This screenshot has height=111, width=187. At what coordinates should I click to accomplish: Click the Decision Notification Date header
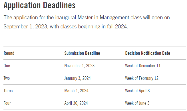pyautogui.click(x=148, y=53)
